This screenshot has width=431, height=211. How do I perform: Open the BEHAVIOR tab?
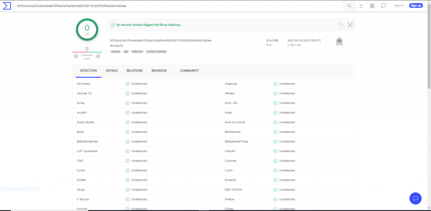(159, 71)
